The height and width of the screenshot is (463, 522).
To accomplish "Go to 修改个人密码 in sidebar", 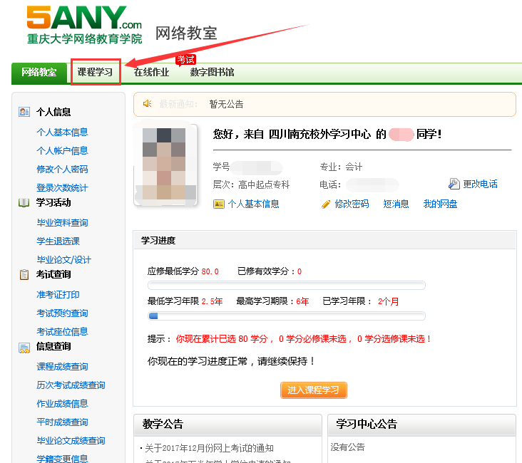I will (x=62, y=170).
